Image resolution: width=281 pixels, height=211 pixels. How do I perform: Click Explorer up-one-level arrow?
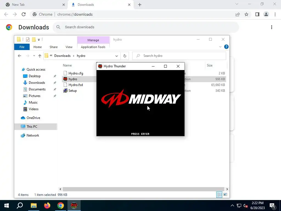40,56
